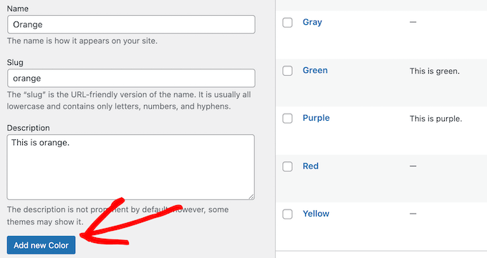Click the Add new Color button
The image size is (487, 258).
41,245
